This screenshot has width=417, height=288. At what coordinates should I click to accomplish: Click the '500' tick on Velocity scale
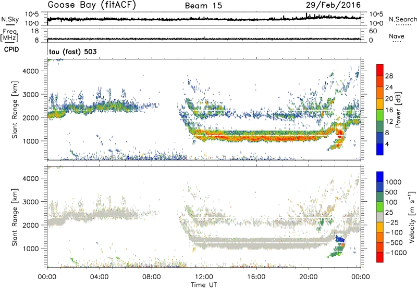391,192
